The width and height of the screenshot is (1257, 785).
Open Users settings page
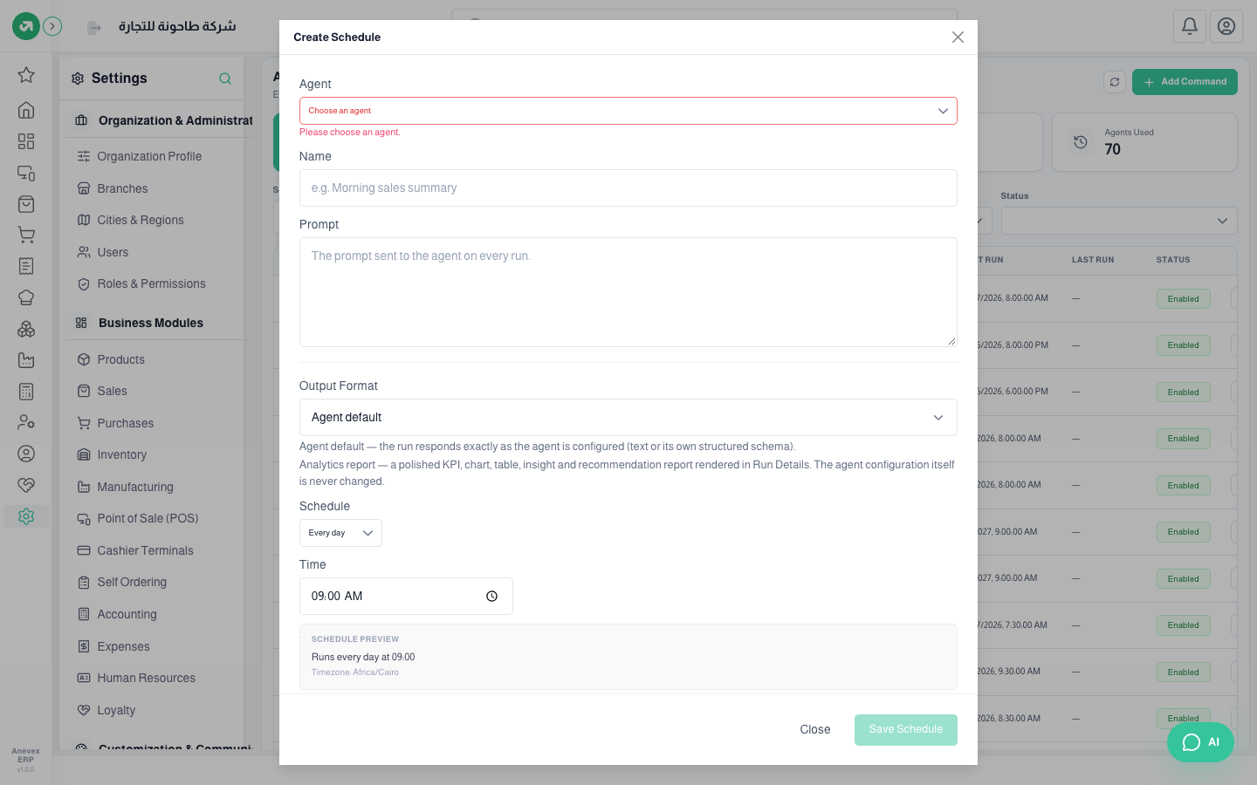[x=113, y=253]
